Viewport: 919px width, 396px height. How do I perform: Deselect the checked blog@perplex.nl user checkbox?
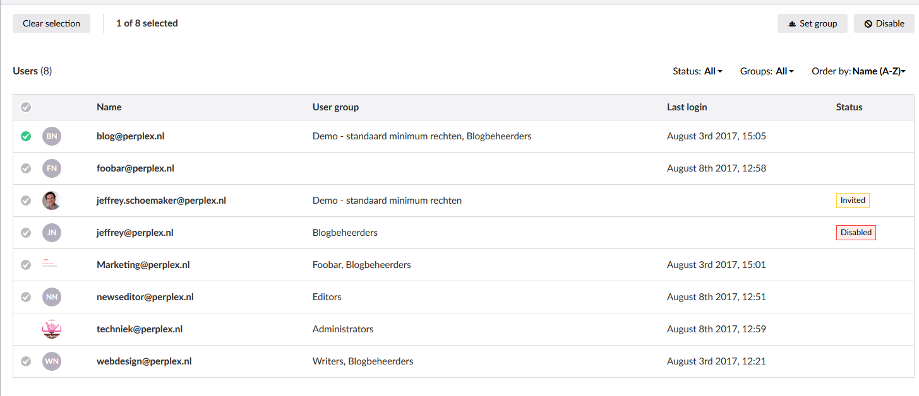pyautogui.click(x=26, y=136)
